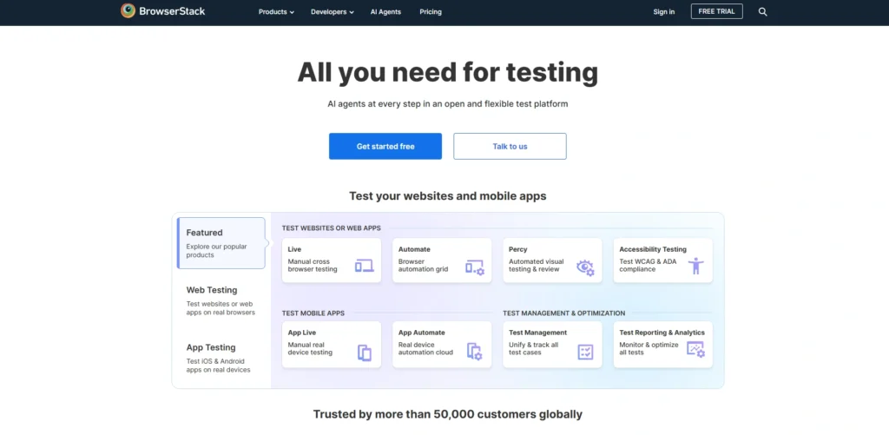The height and width of the screenshot is (435, 889).
Task: Click the Get started free button
Action: pos(385,147)
